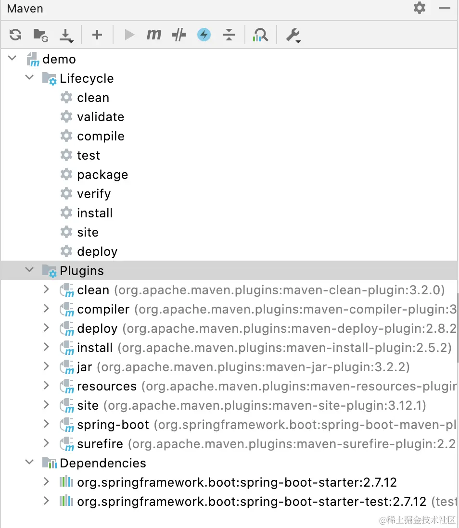This screenshot has height=528, width=459.
Task: Generate sources and update folders icon
Action: [40, 35]
